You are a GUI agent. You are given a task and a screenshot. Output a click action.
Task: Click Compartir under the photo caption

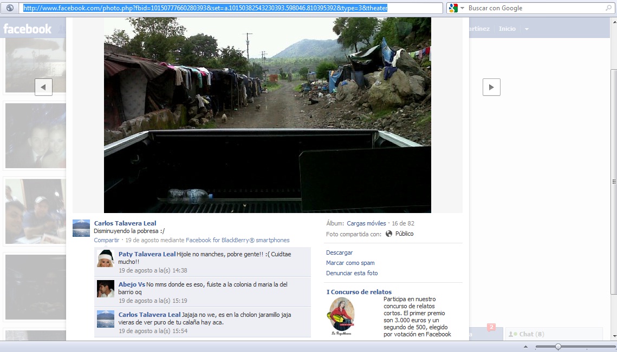pos(106,240)
